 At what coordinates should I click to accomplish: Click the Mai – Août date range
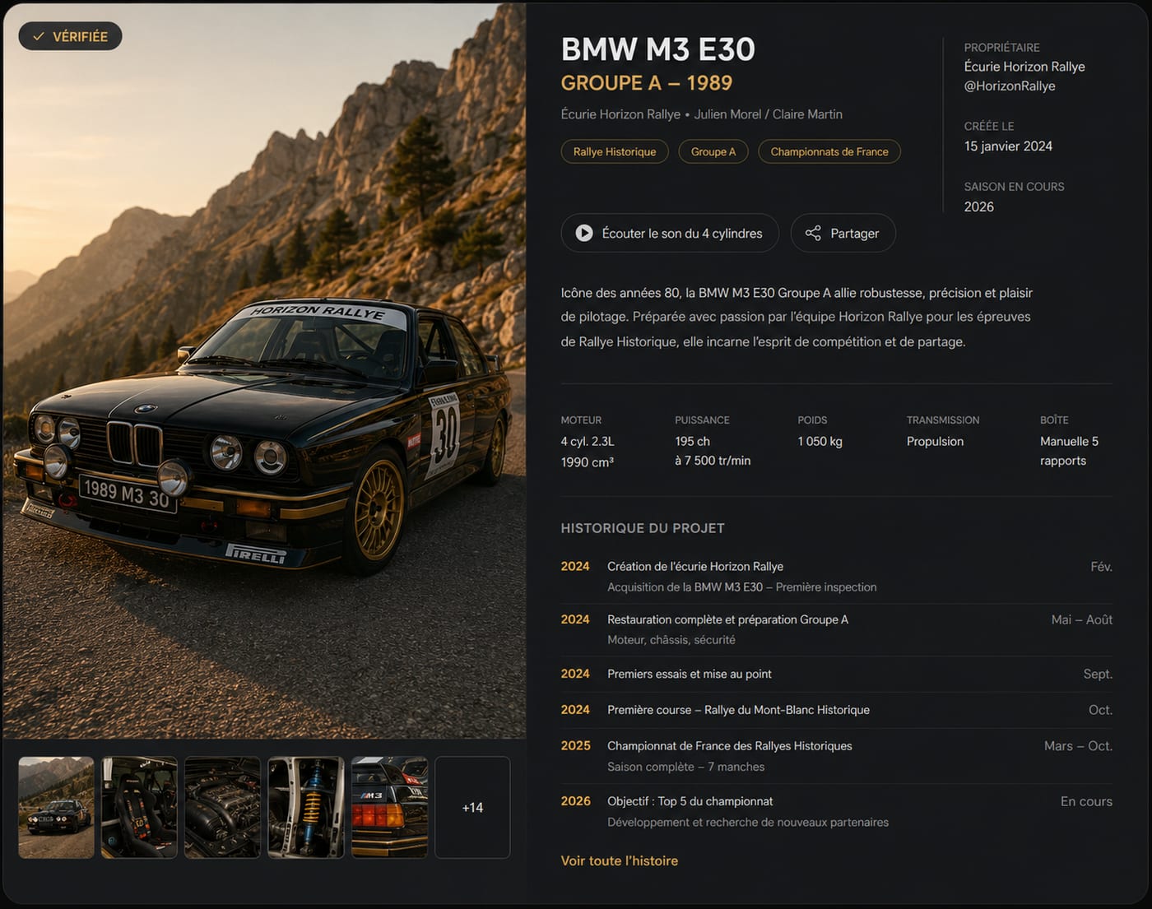click(x=1082, y=619)
